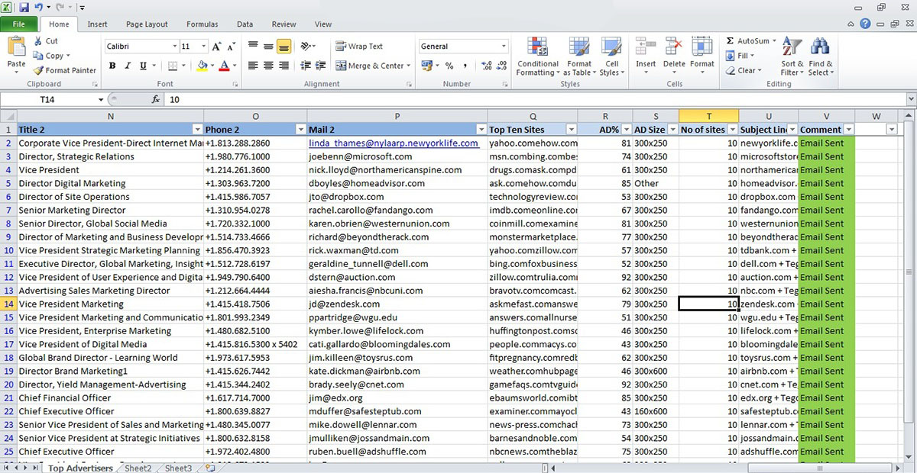Open the Cell Styles gallery
Viewport: 917px width, 473px height.
(612, 56)
